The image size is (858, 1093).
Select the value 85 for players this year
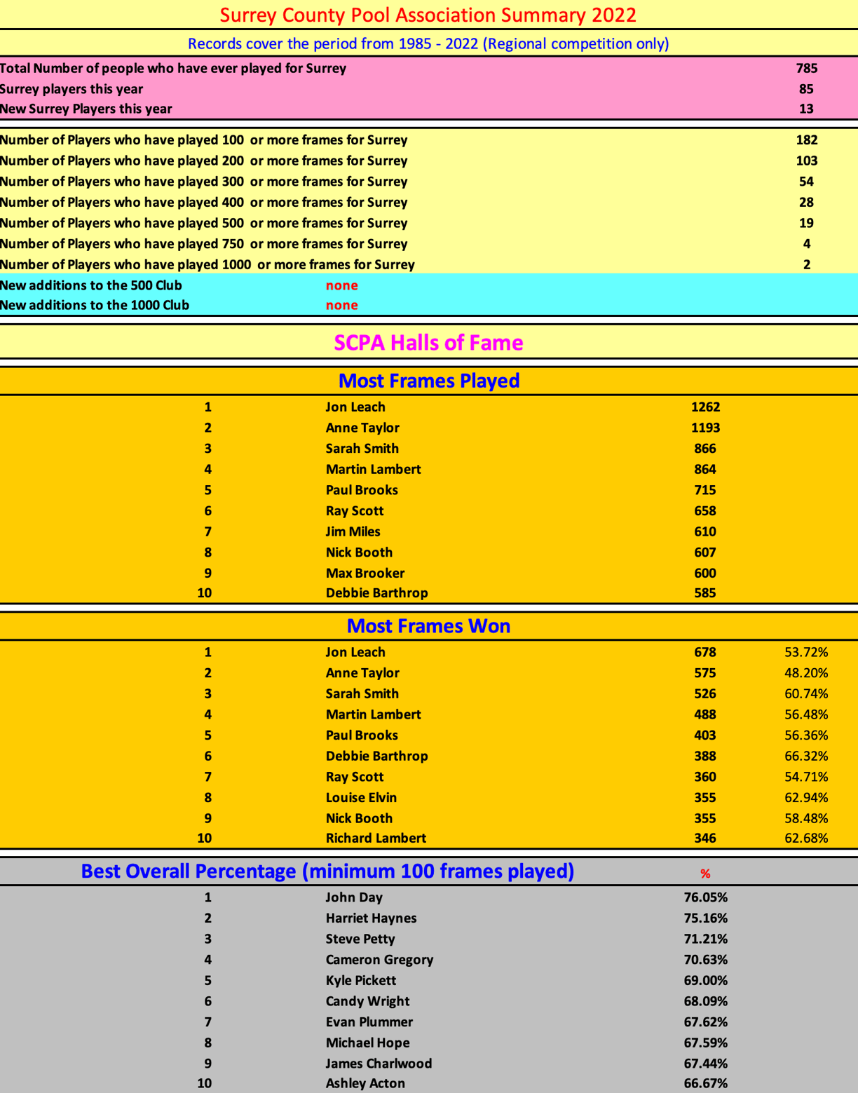pyautogui.click(x=806, y=89)
